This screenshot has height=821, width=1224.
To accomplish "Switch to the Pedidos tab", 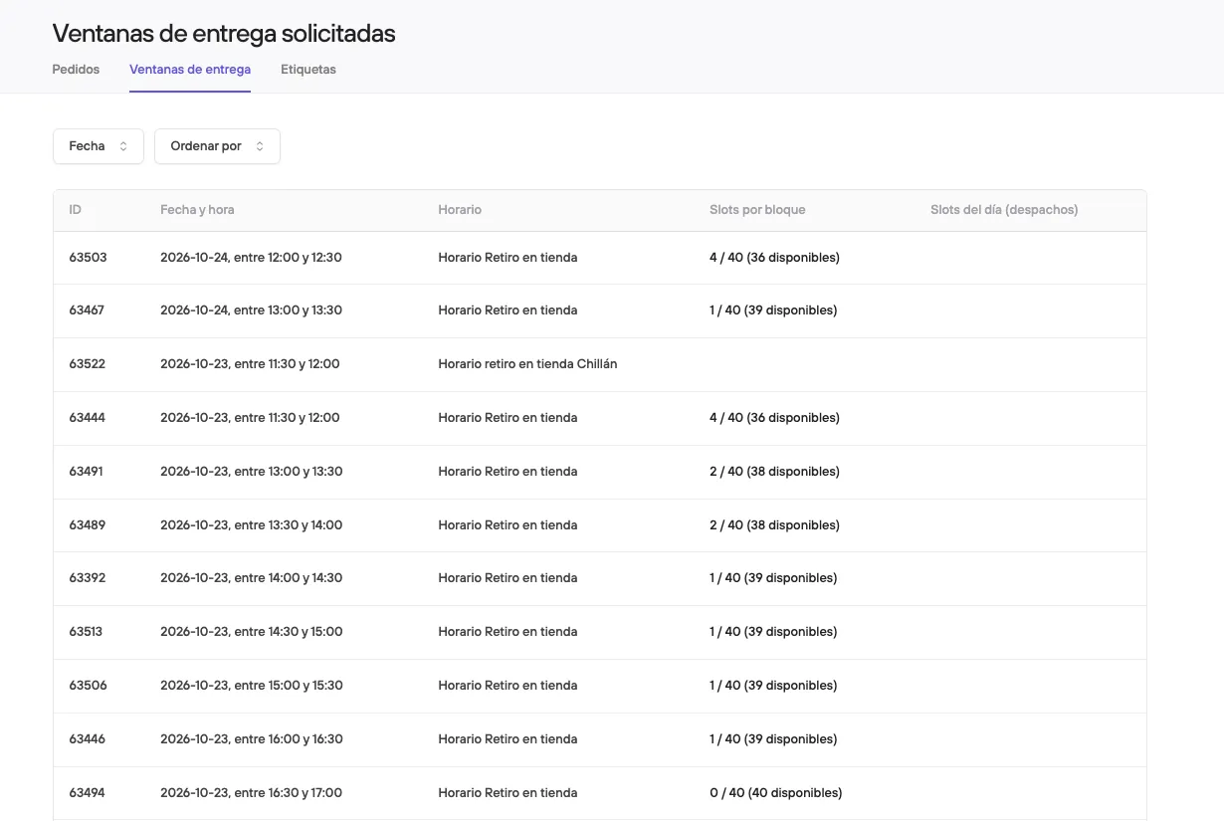I will pyautogui.click(x=76, y=70).
